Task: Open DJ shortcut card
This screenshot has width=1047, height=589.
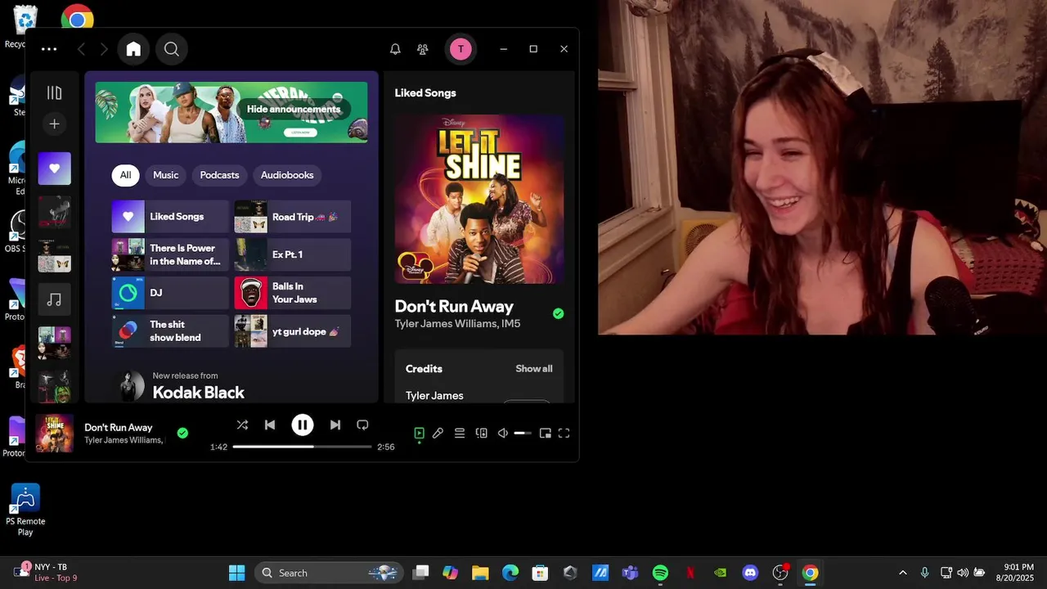Action: (x=170, y=293)
